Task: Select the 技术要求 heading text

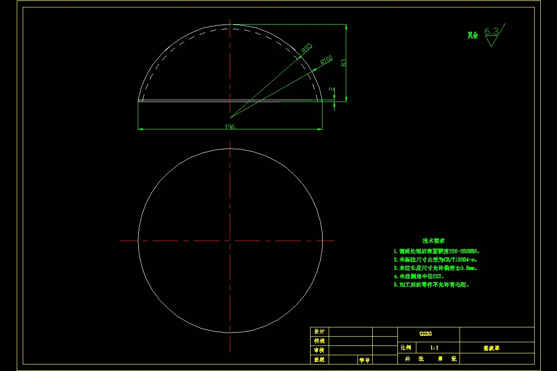Action: coord(434,241)
